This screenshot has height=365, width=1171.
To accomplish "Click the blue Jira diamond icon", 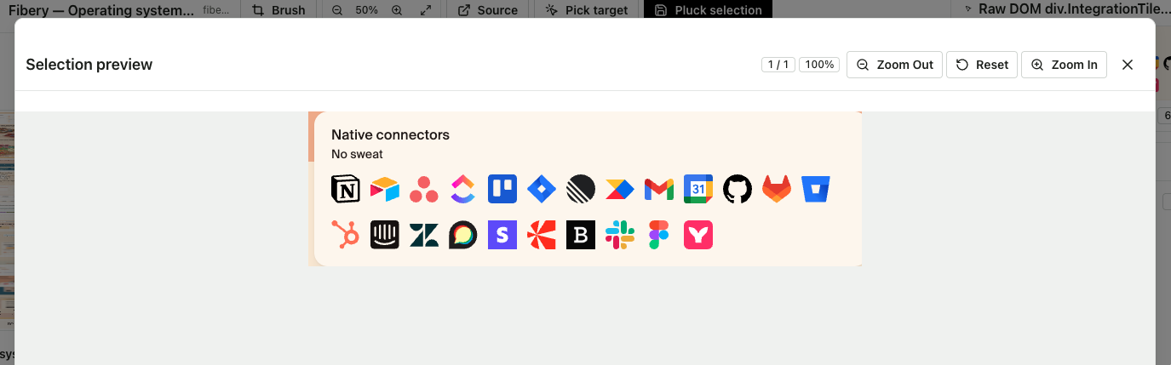I will (542, 189).
